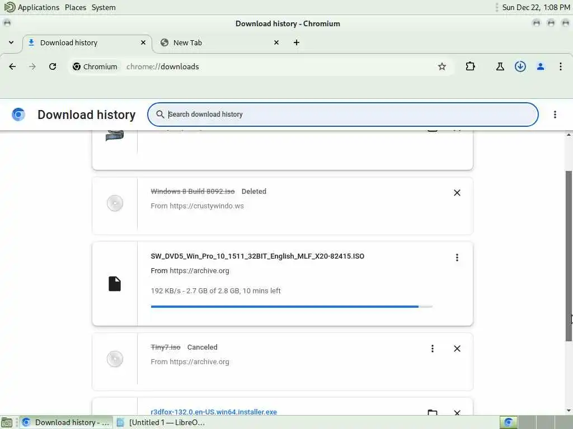Screen dimensions: 573x429
Task: Click the Windows 8 ISO disc icon
Action: 115,203
